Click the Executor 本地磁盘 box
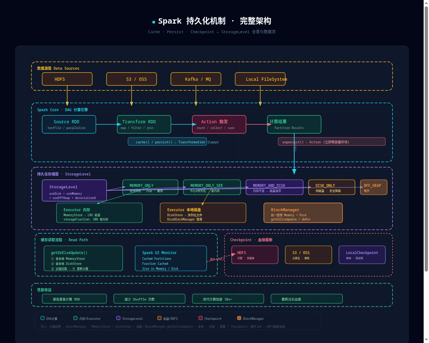429x343 pixels. click(203, 213)
